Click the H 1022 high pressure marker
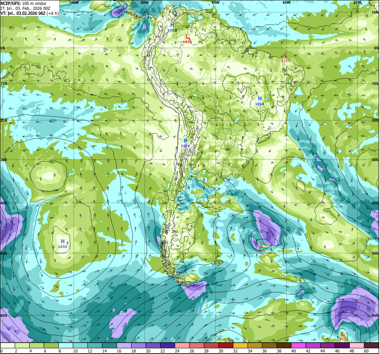This screenshot has width=379, height=354. (172, 27)
